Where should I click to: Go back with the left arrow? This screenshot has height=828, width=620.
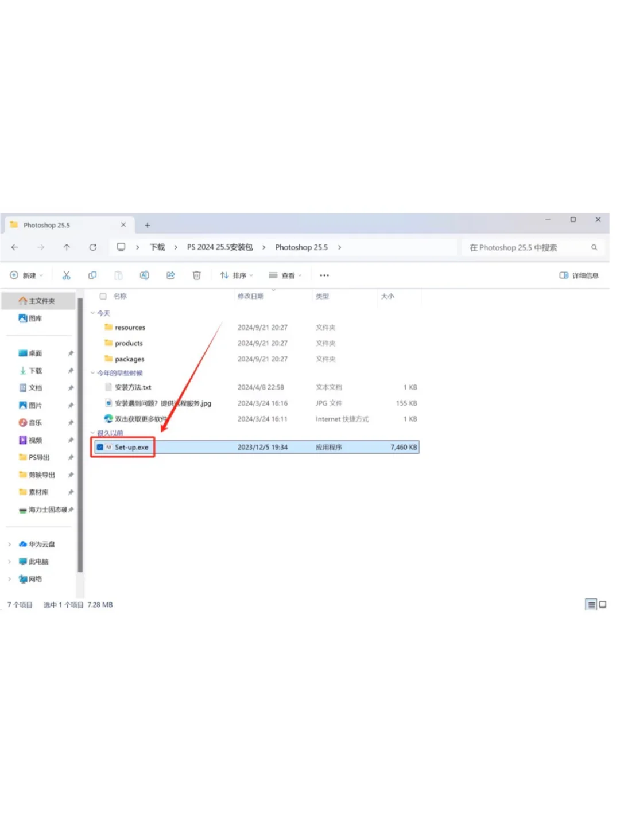(x=15, y=247)
